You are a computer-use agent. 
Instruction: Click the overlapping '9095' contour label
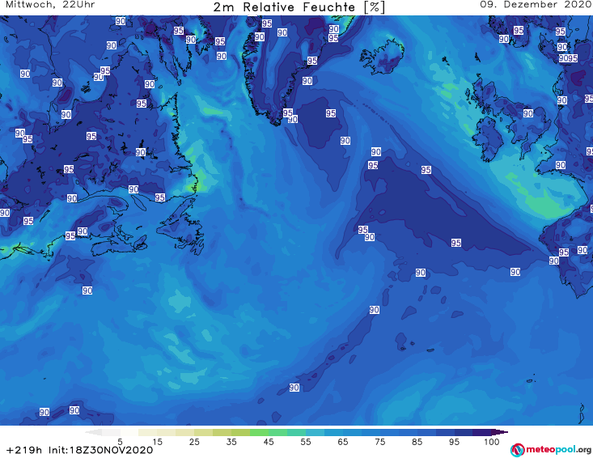pos(568,58)
